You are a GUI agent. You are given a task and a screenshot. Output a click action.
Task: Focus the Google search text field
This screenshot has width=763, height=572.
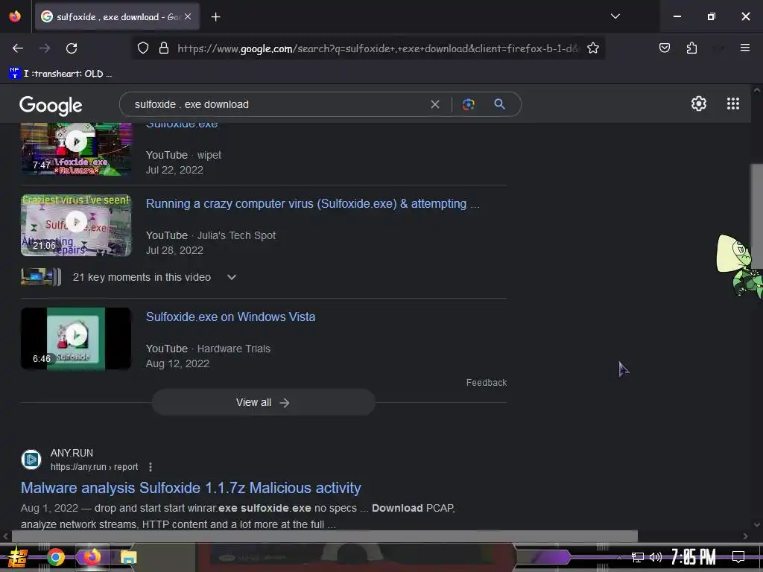click(x=277, y=104)
